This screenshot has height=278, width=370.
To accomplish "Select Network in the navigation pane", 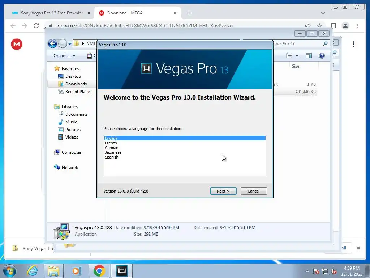I will pos(70,167).
